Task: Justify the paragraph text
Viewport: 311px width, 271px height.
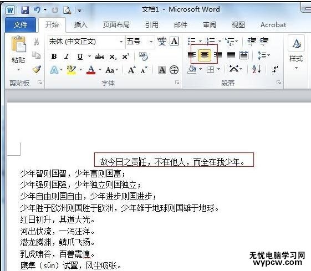Action: (x=231, y=55)
